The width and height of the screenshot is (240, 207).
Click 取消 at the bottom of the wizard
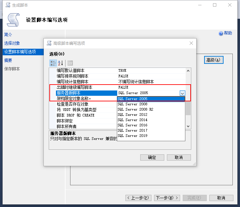pos(221,198)
